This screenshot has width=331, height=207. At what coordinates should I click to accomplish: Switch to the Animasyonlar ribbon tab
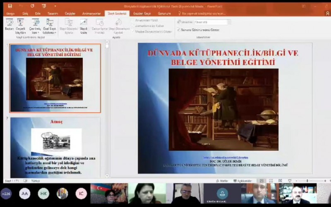pos(91,14)
